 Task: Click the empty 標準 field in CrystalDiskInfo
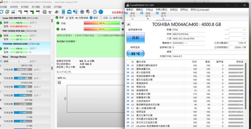point(209,52)
